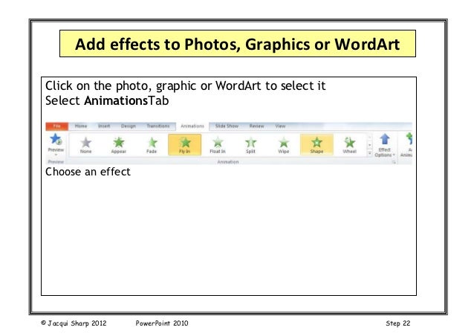Click the 'Step 22' footer text

pos(397,323)
